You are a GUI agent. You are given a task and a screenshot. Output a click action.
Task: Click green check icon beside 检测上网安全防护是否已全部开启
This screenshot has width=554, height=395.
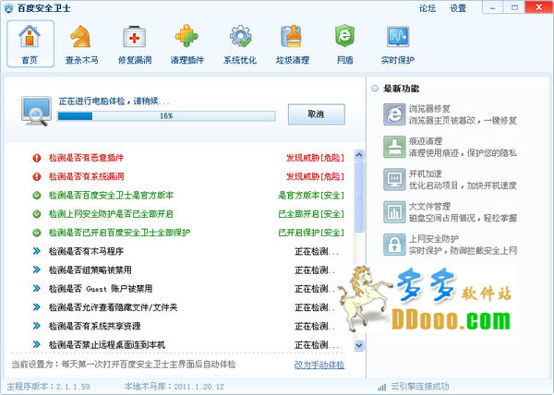click(37, 214)
